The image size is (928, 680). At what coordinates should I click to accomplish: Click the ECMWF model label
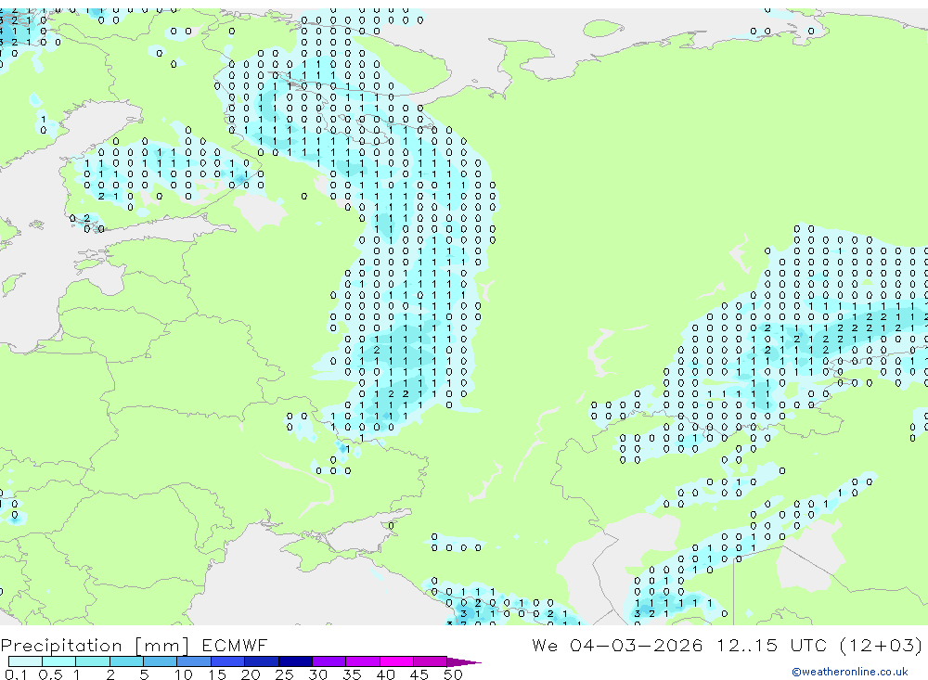[x=235, y=645]
